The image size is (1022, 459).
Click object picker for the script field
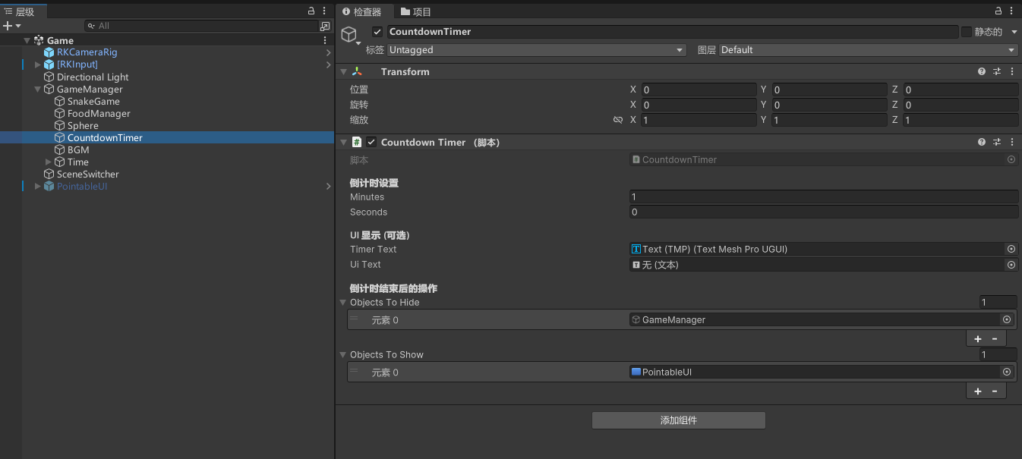1011,159
